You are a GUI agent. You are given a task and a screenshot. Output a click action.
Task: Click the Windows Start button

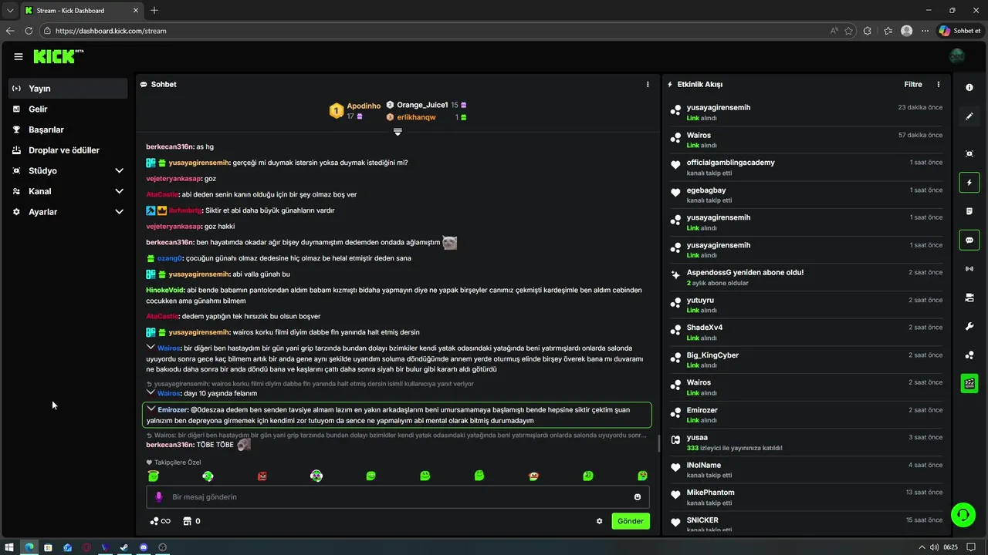[10, 547]
